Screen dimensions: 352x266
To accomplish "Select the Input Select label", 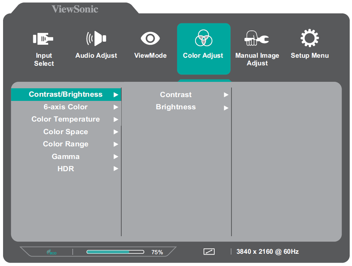I will tap(44, 60).
